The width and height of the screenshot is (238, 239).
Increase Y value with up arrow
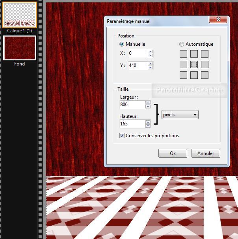coord(150,63)
